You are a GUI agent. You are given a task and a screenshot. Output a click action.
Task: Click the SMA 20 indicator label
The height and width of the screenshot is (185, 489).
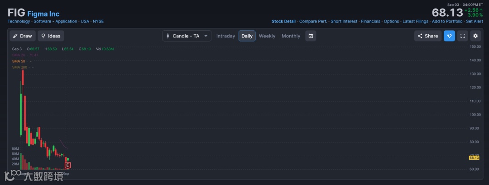click(19, 55)
